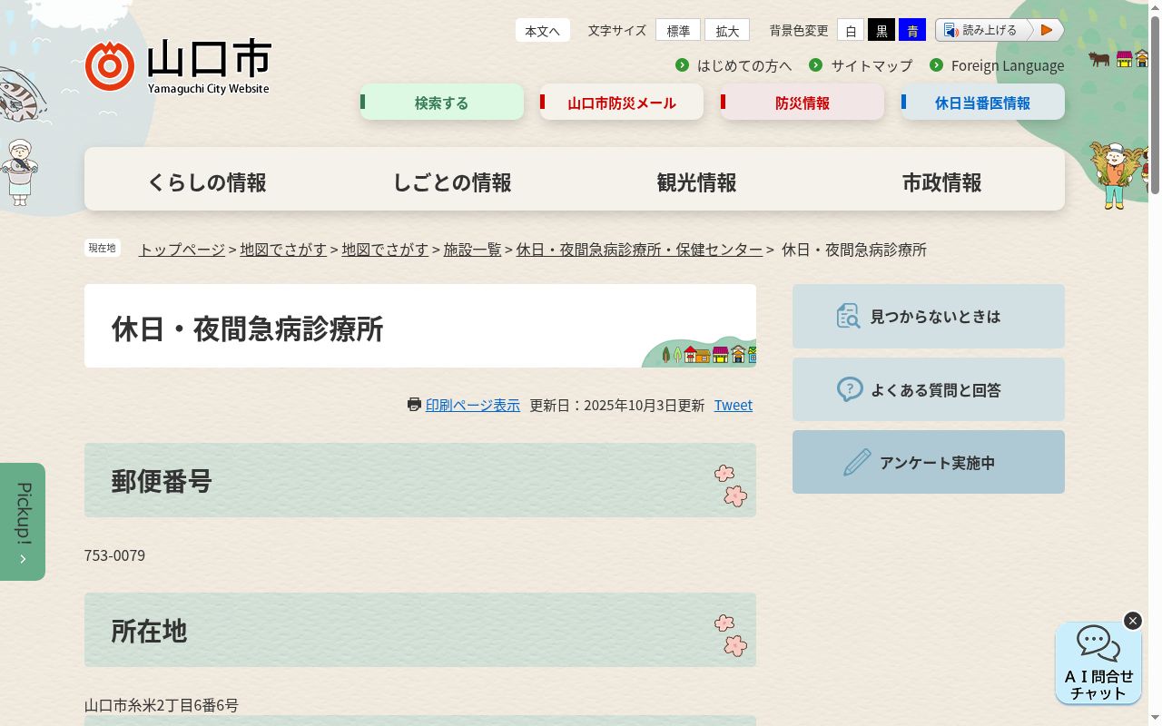The image size is (1162, 726).
Task: Click the 見つからないときは document search icon
Action: [x=848, y=316]
